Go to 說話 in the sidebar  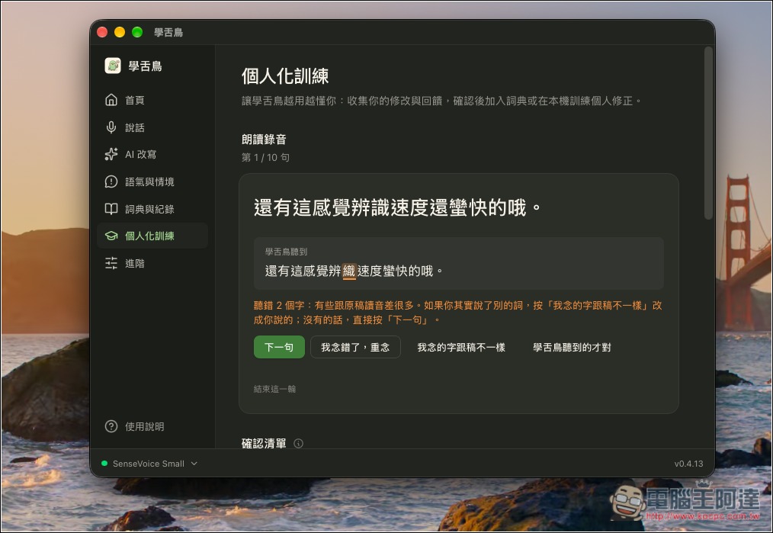point(152,127)
